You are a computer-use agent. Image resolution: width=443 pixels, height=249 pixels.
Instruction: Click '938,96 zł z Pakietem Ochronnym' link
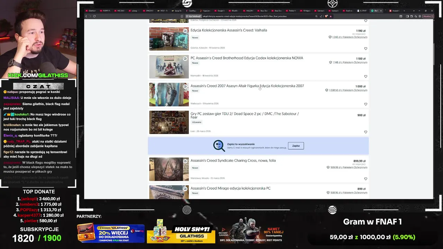pos(349,193)
